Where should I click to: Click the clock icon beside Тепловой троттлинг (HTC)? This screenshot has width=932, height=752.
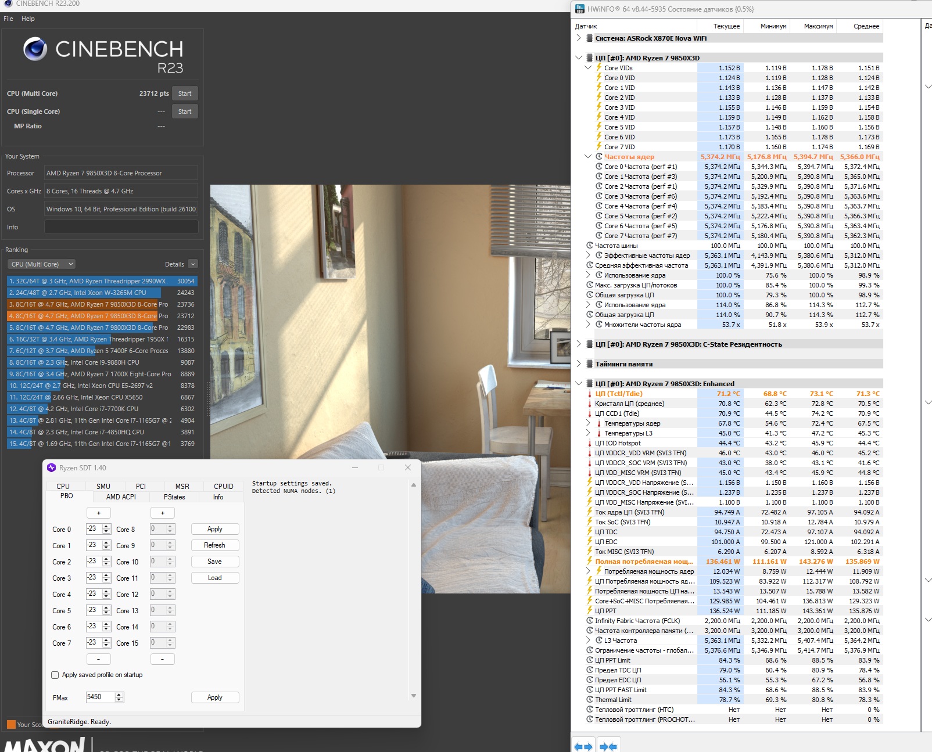tap(590, 710)
